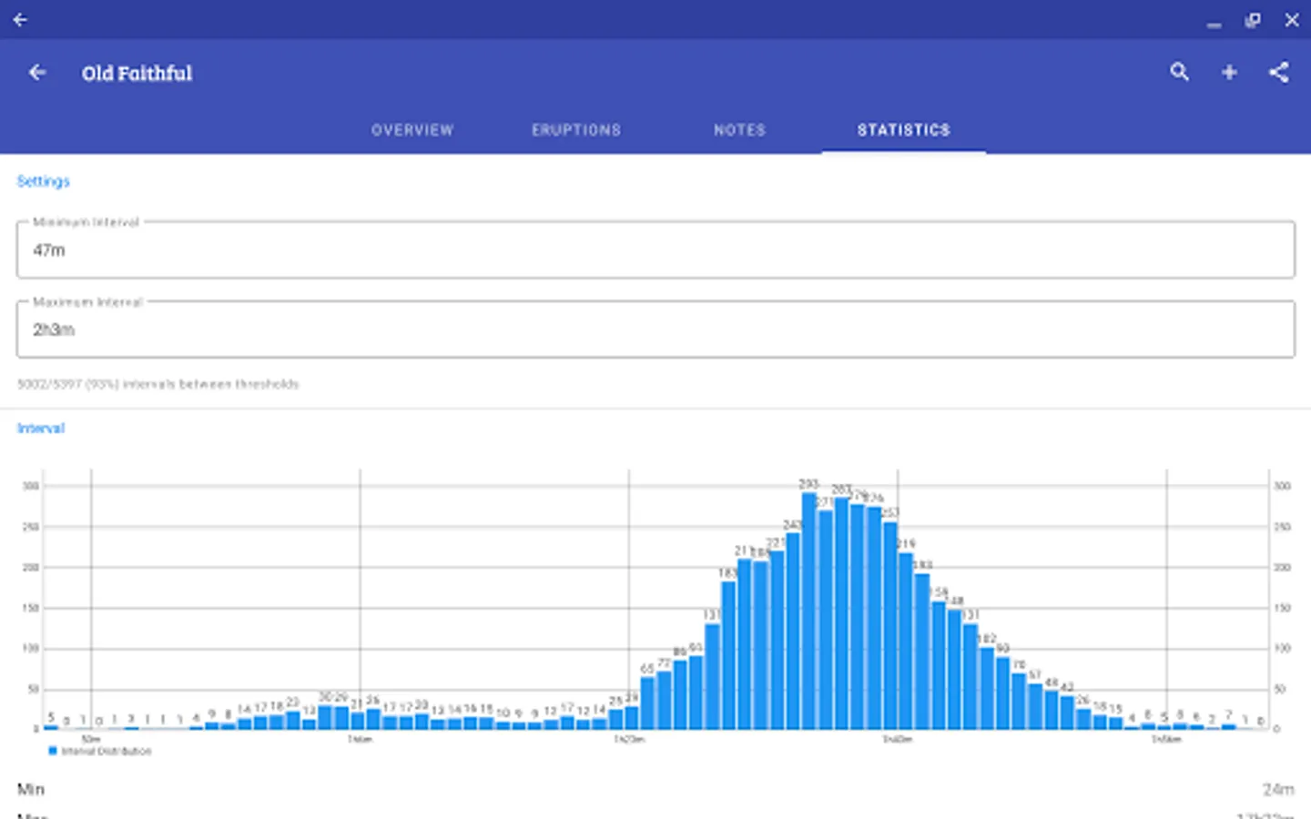Click the Min statistic label

point(31,789)
